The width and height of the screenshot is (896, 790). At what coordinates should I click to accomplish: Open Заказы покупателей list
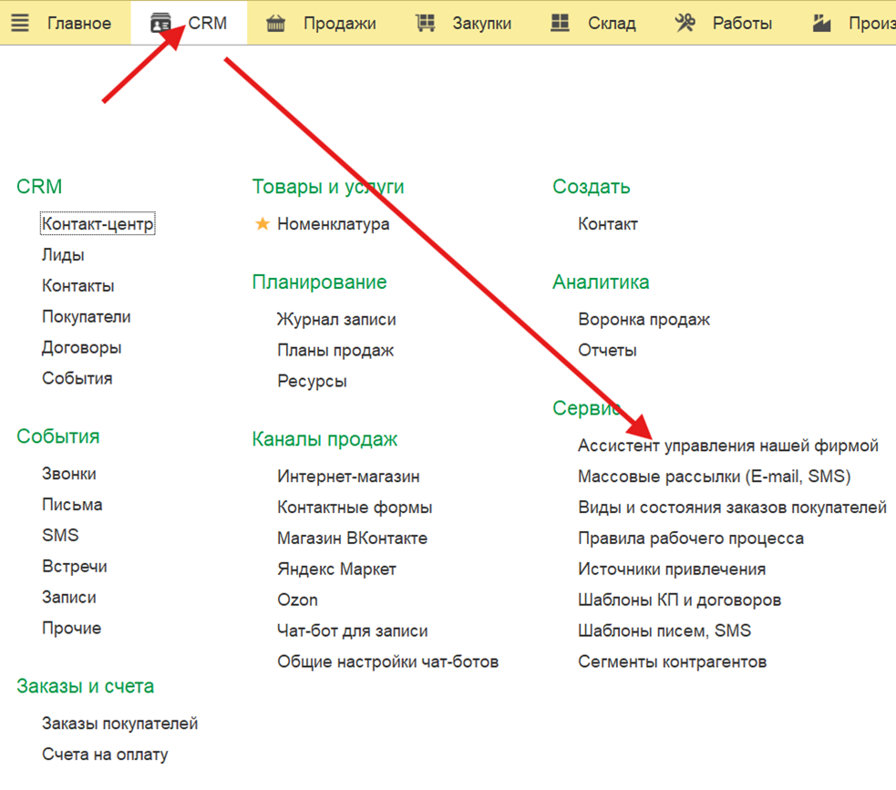point(120,723)
